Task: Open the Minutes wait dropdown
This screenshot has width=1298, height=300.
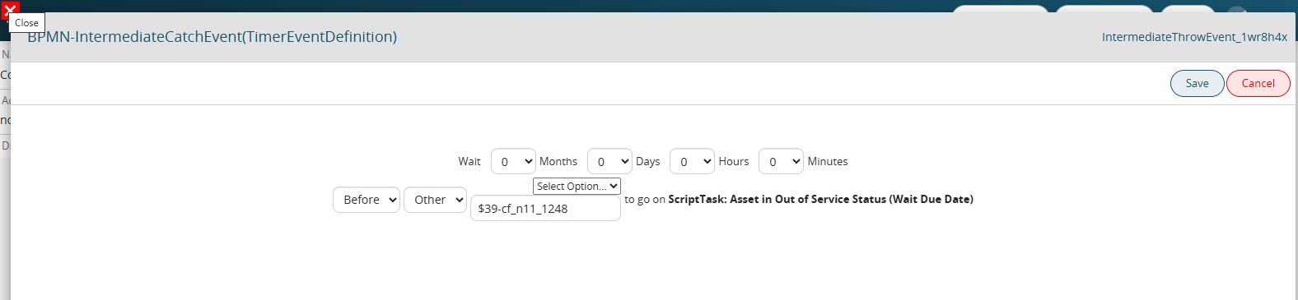Action: (x=781, y=161)
